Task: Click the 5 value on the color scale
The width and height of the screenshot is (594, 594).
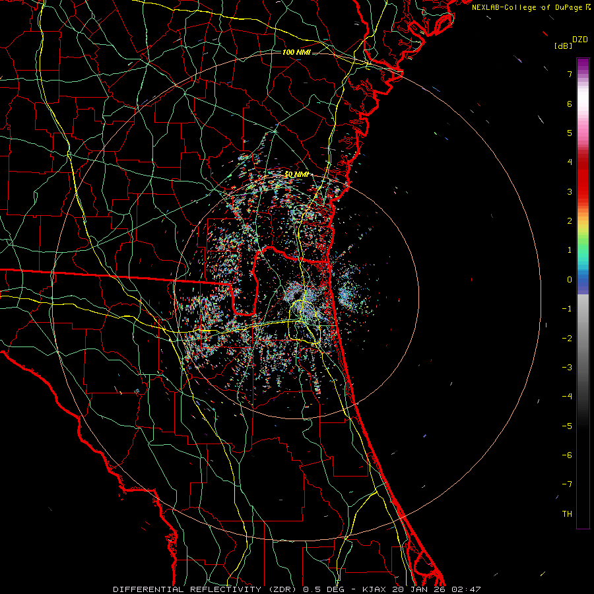Action: pos(570,133)
